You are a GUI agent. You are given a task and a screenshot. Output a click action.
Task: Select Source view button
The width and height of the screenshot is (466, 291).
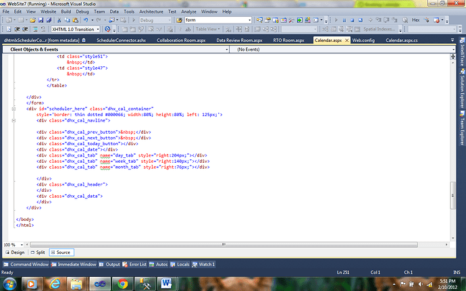click(61, 253)
